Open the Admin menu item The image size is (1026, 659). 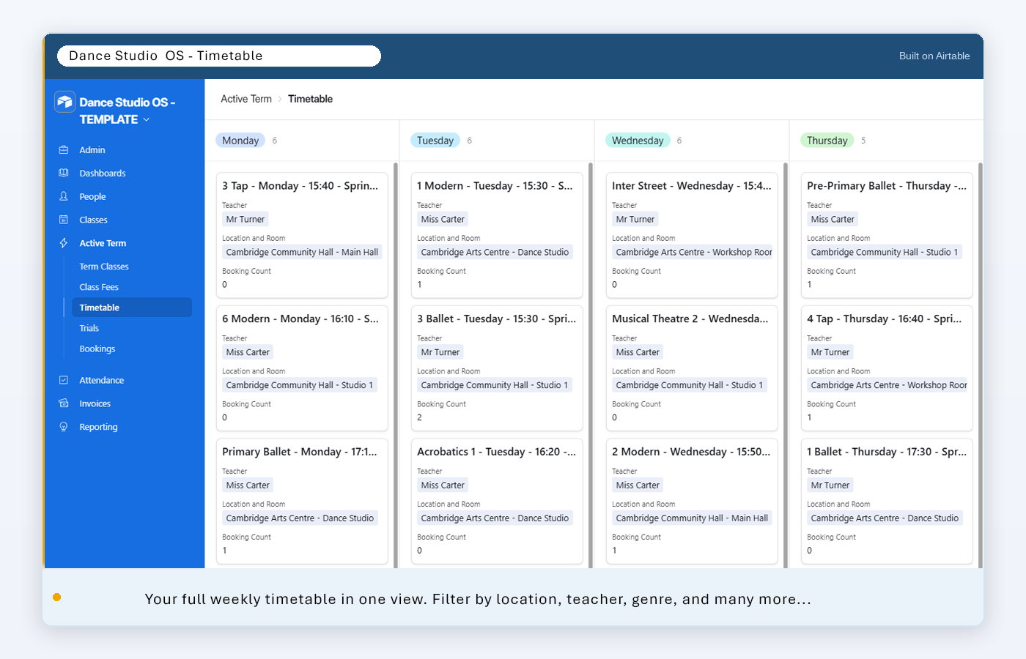[92, 149]
